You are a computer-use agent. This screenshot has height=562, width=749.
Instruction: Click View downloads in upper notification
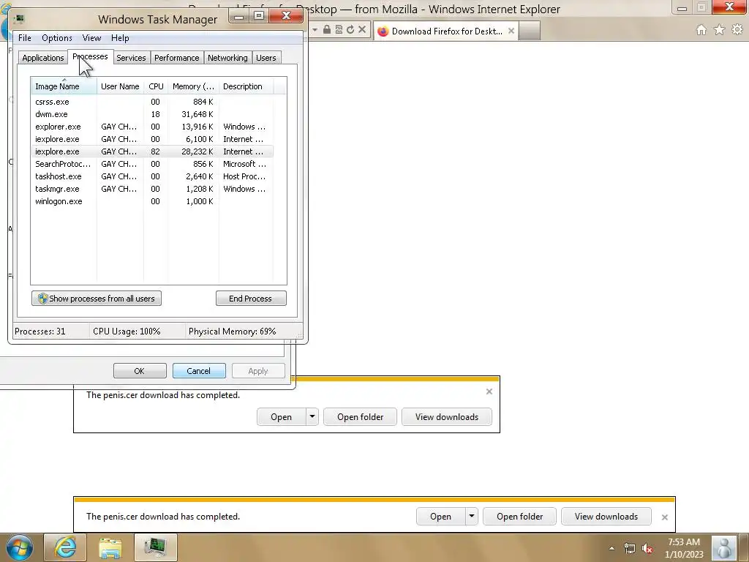[447, 416]
